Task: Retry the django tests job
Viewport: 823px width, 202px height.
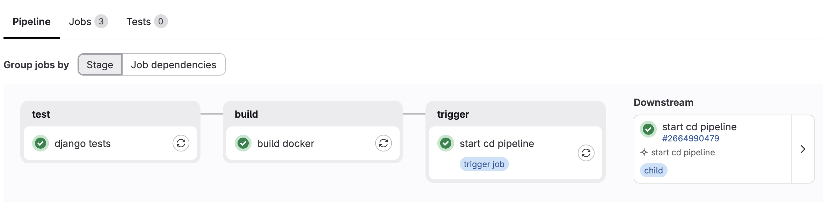Action: [x=181, y=143]
